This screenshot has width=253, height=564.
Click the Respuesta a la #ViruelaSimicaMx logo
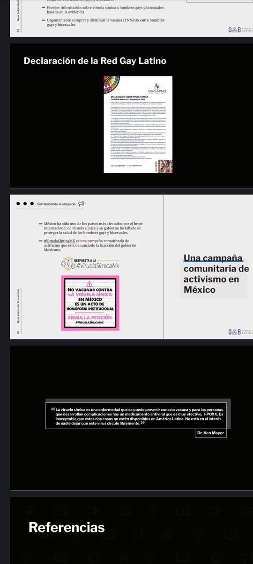91,263
